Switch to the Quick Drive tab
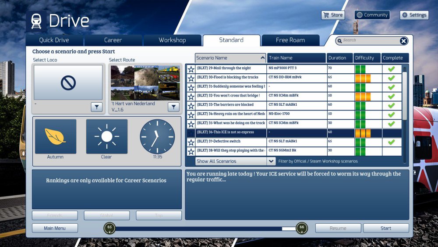 pyautogui.click(x=54, y=40)
